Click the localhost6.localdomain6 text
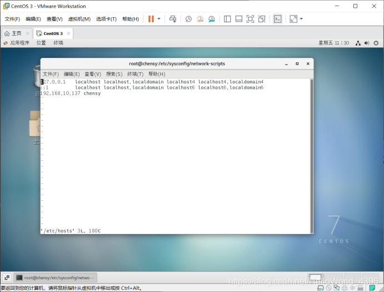The height and width of the screenshot is (292, 384). tap(231, 87)
